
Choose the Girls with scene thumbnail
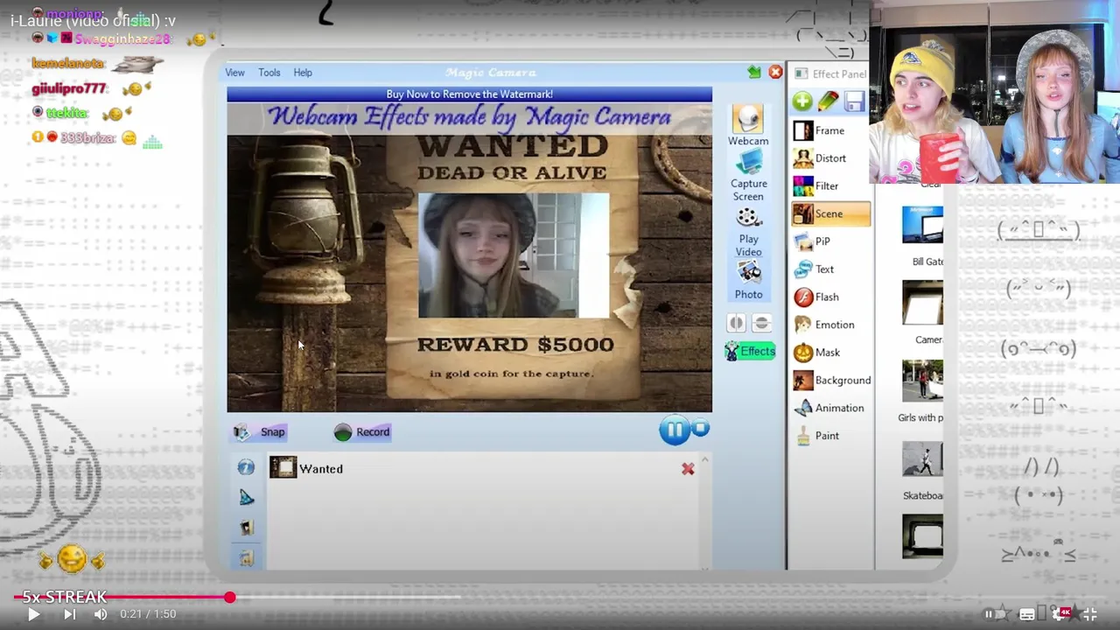click(922, 381)
